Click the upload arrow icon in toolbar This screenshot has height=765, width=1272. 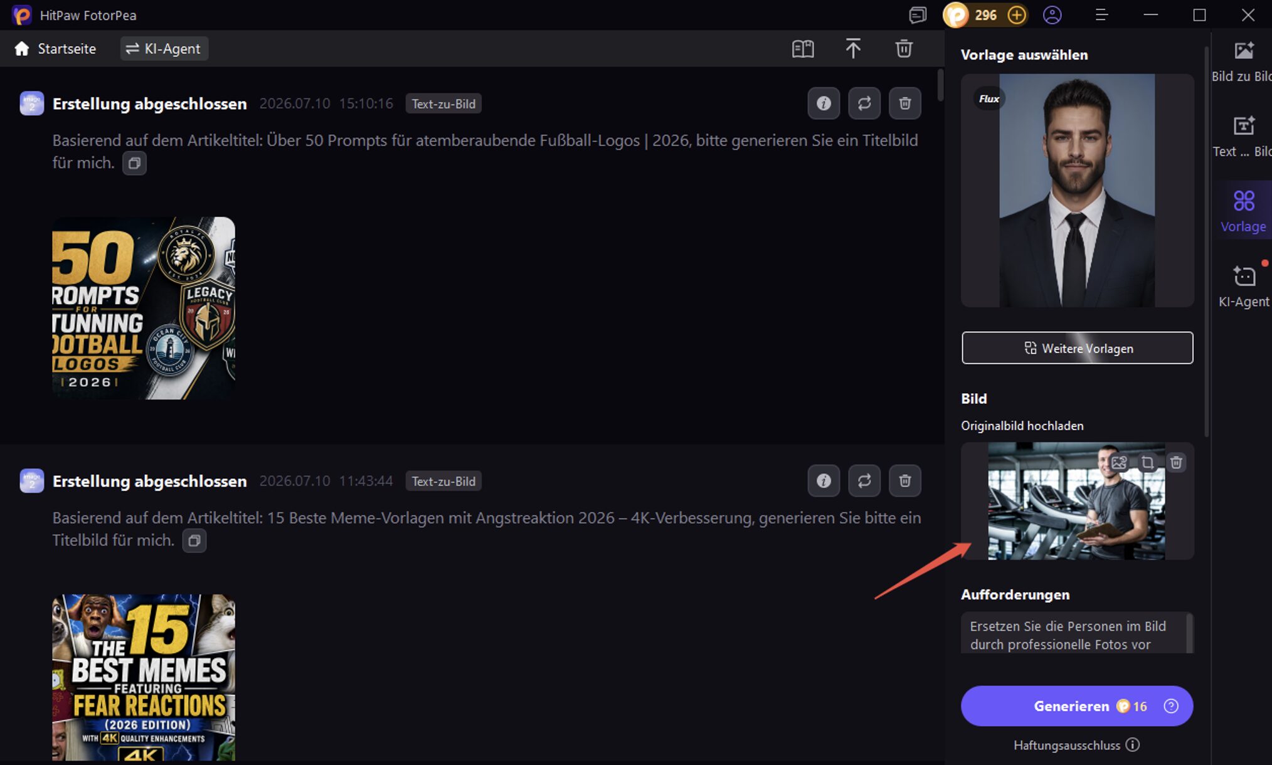pos(853,48)
